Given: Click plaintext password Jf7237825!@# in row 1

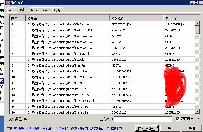Looking at the screenshot, I should tap(175, 24).
